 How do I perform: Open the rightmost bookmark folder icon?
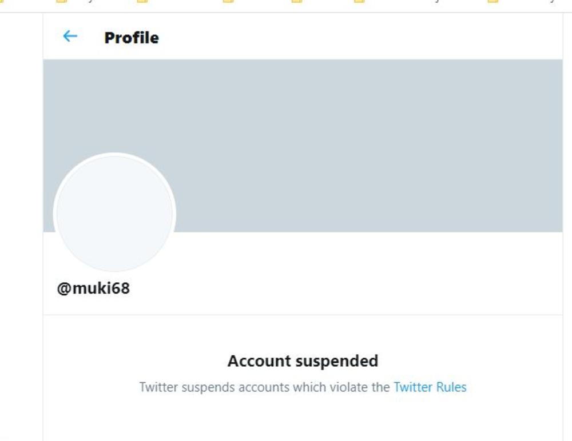[492, 2]
